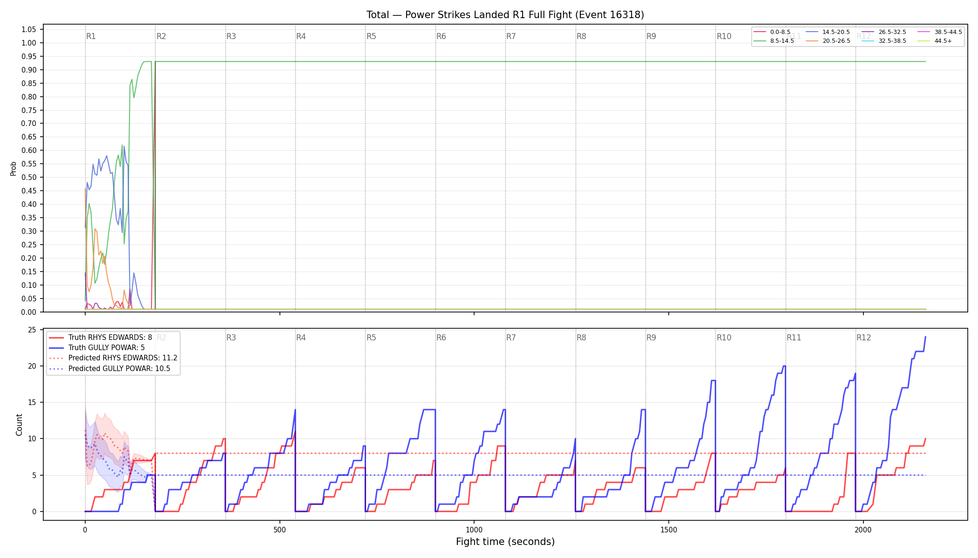This screenshot has height=558, width=978.
Task: Click the R10 round marker in the probability chart
Action: (724, 36)
